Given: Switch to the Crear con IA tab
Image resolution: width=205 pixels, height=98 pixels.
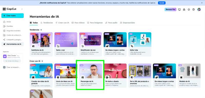Looking at the screenshot, I should pyautogui.click(x=62, y=23).
